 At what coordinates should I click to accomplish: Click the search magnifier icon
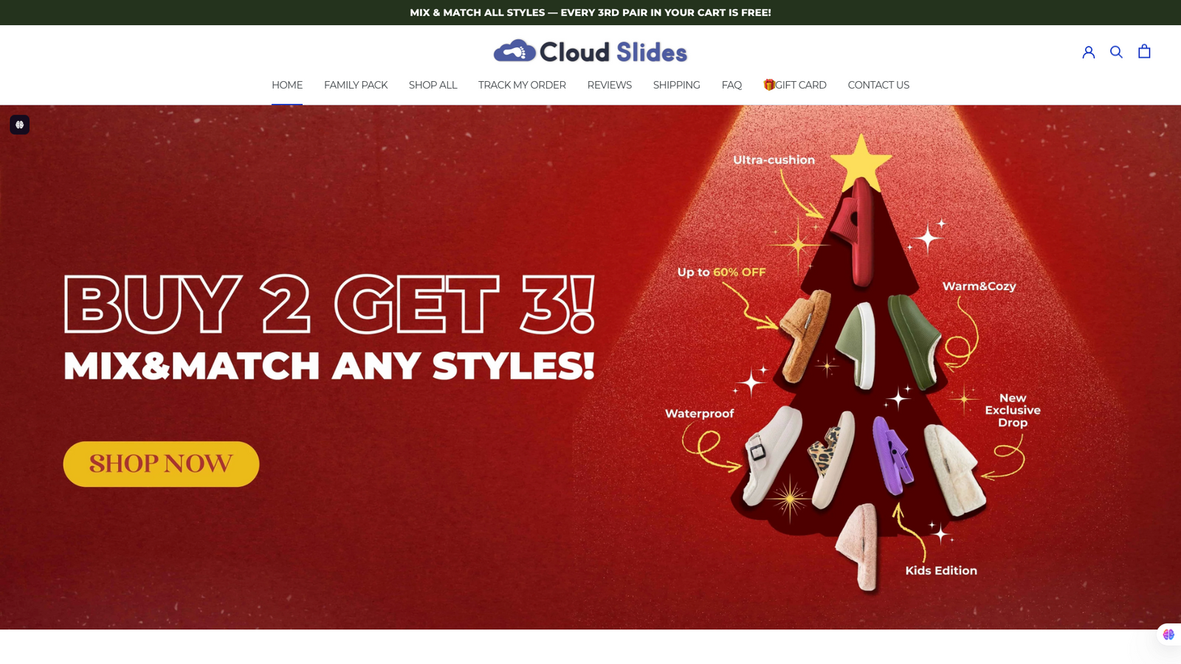click(1116, 52)
